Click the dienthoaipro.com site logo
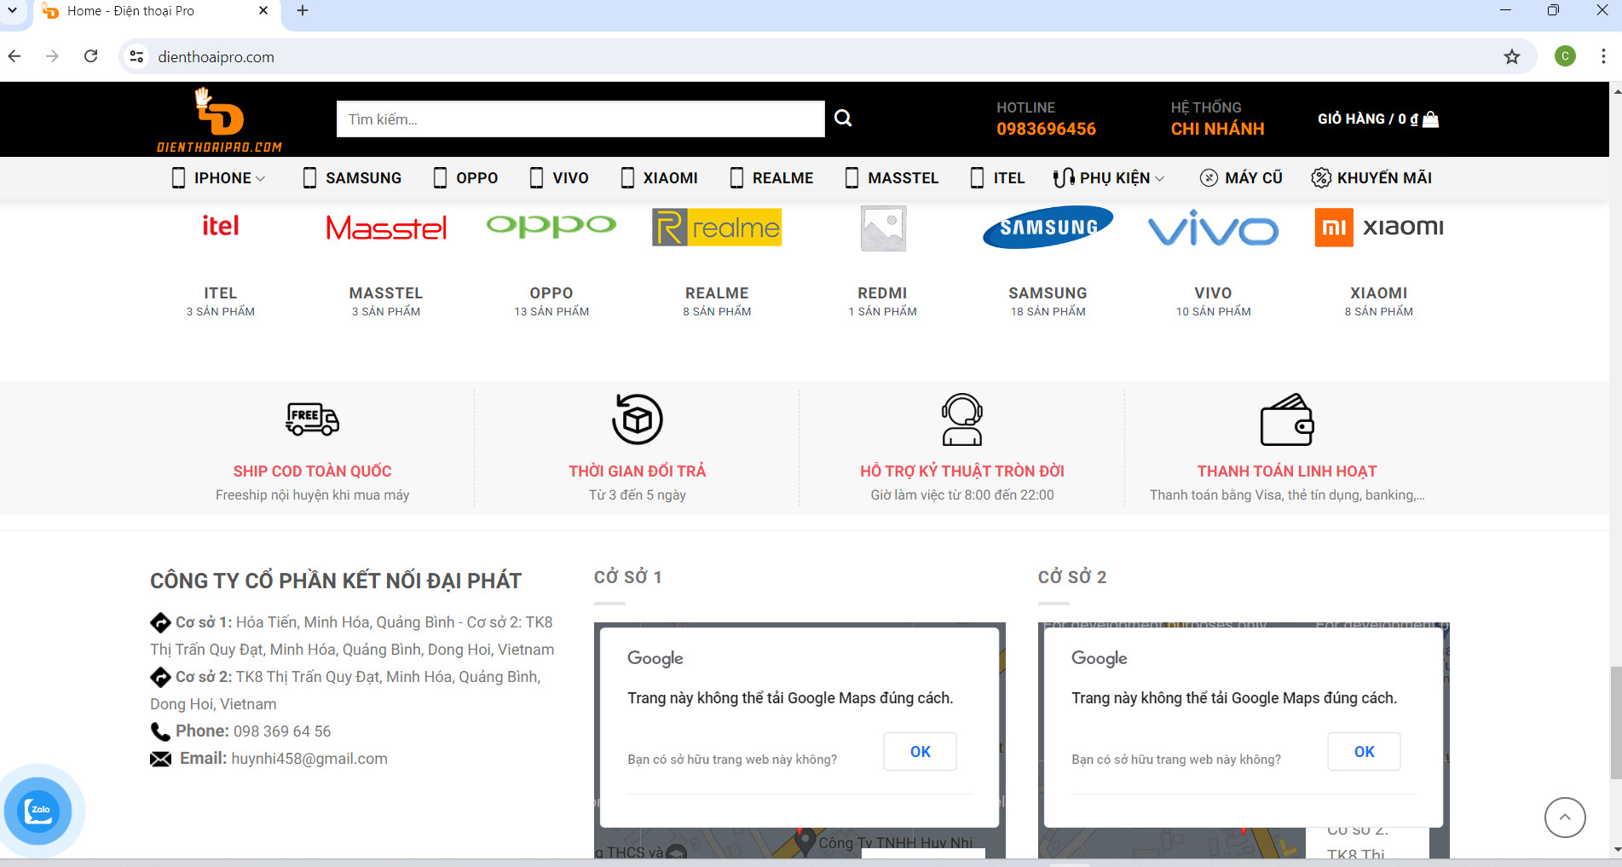Viewport: 1622px width, 867px height. point(219,119)
